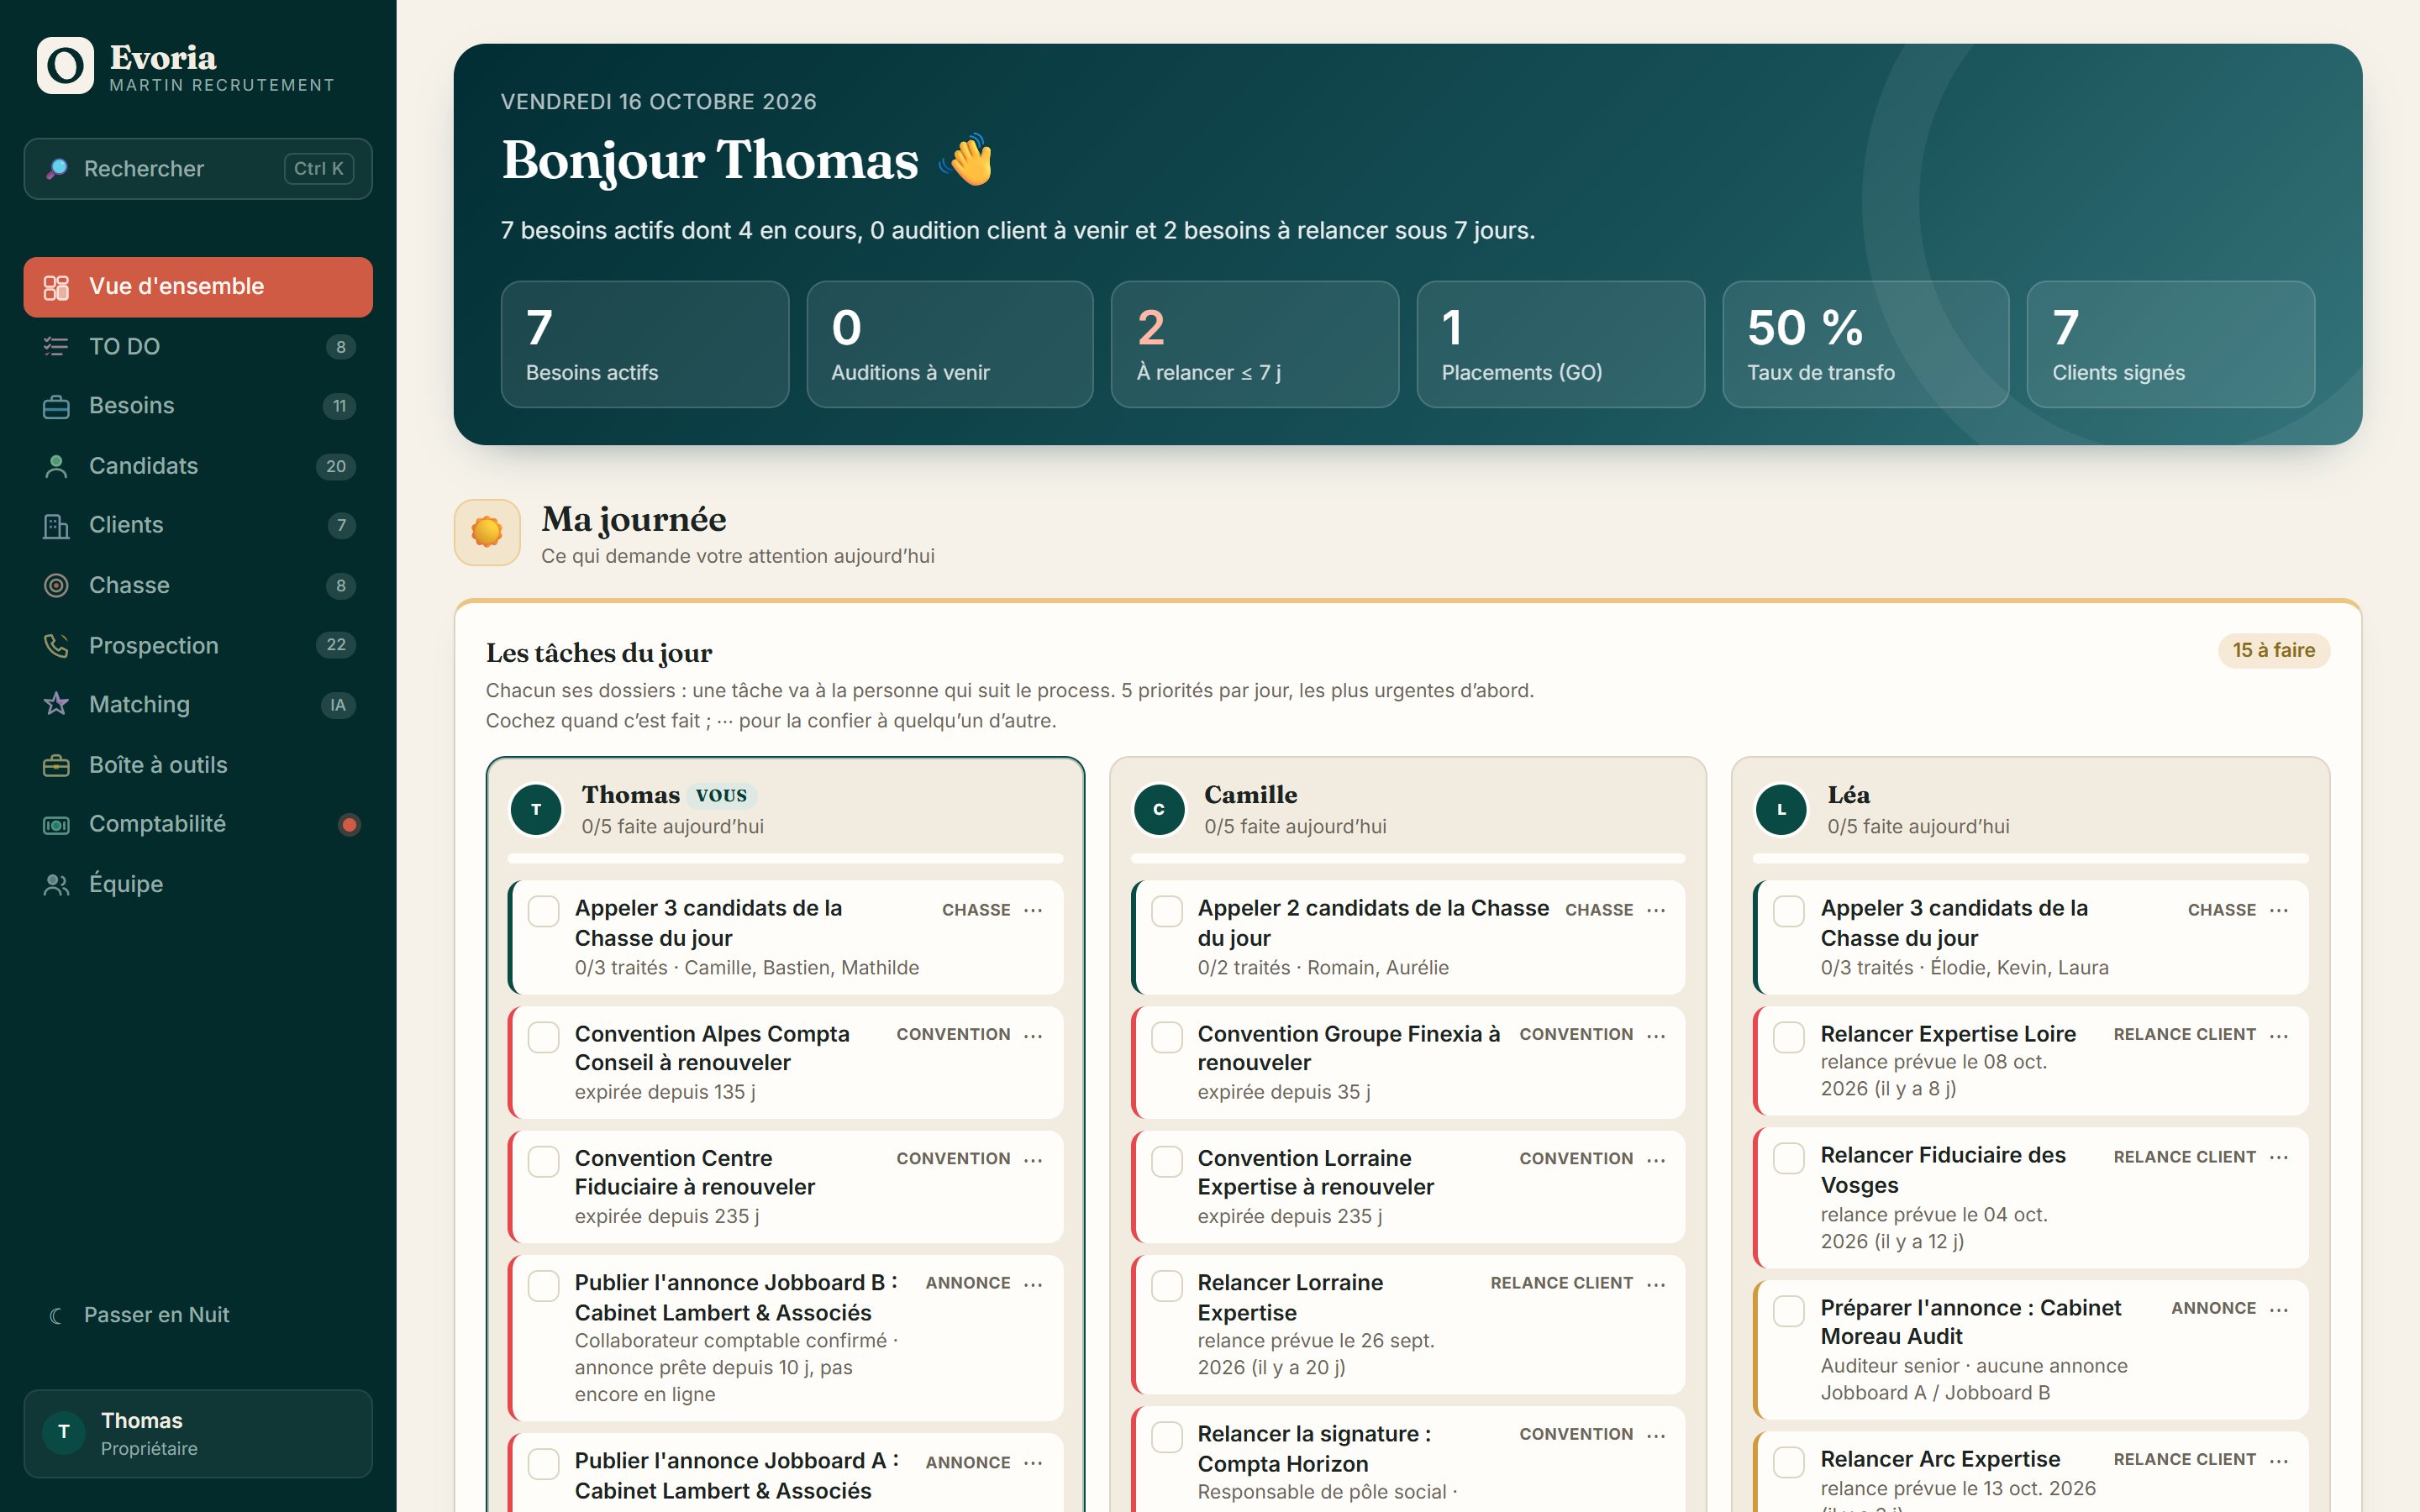Tick Préparer l'annonce Cabinet Moreau Audit
The image size is (2420, 1512).
point(1789,1311)
